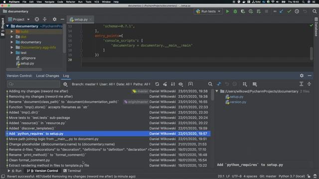Open the Database side panel

[316, 27]
